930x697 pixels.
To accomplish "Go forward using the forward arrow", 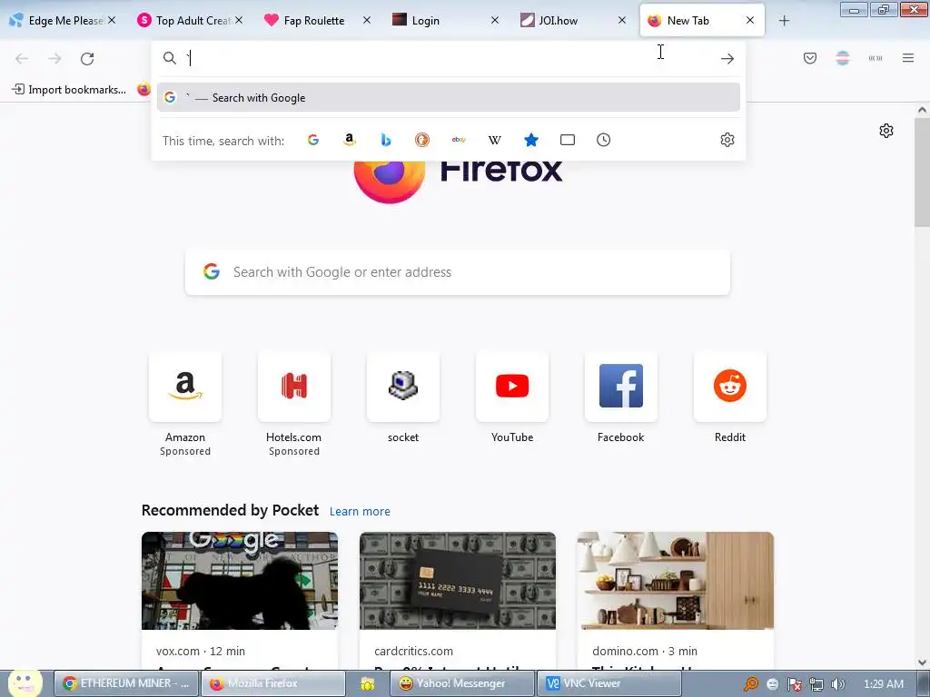I will pyautogui.click(x=54, y=59).
